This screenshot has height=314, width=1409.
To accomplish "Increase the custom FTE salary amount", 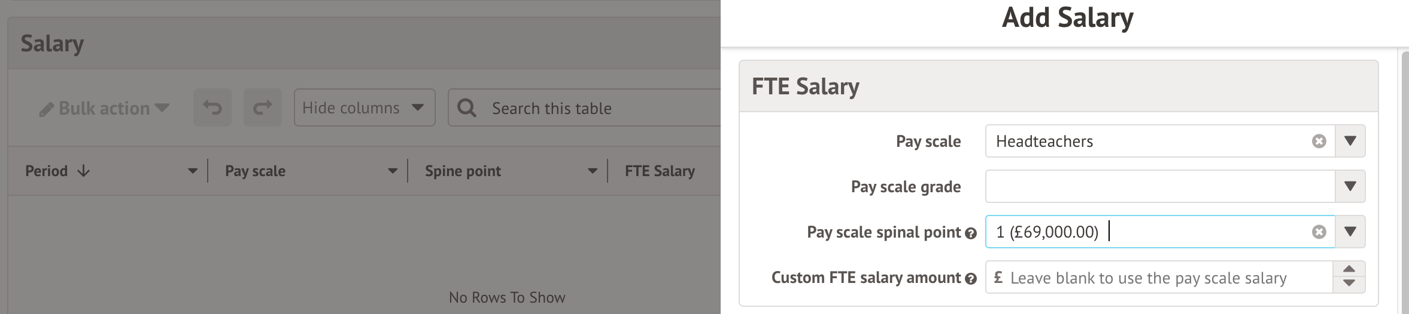I will [1349, 270].
